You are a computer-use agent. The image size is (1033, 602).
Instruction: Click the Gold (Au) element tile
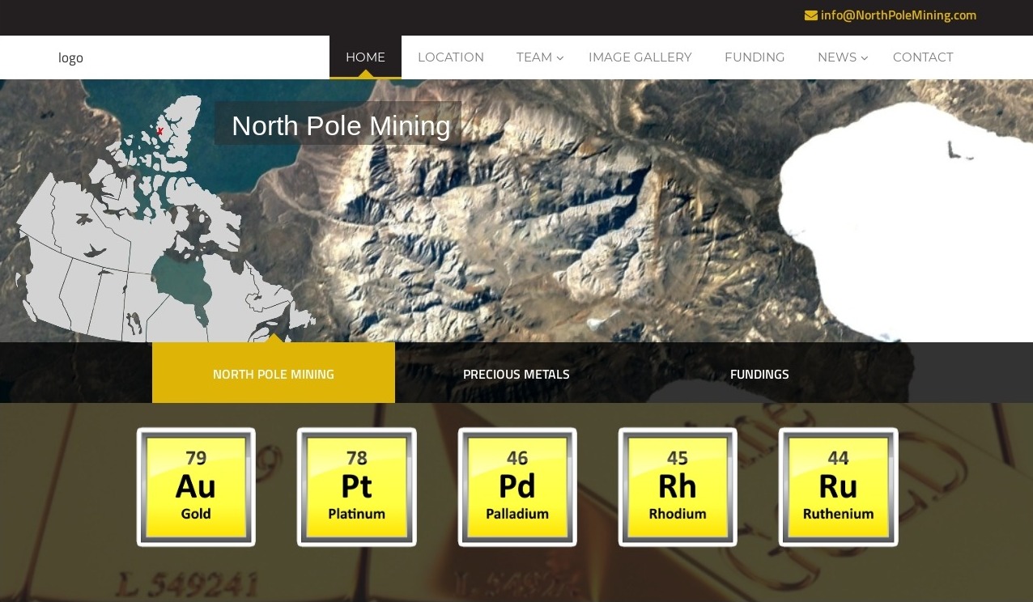pos(196,487)
